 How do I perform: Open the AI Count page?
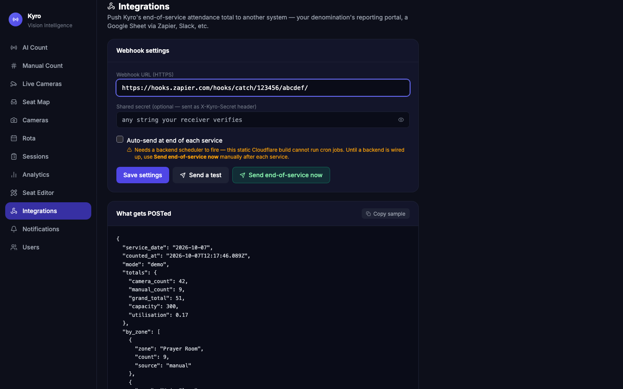48,48
